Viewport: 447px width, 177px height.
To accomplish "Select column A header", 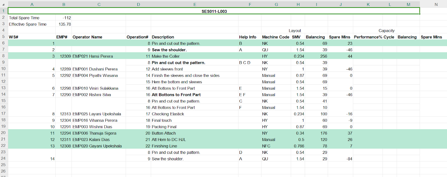I will click(x=32, y=4).
